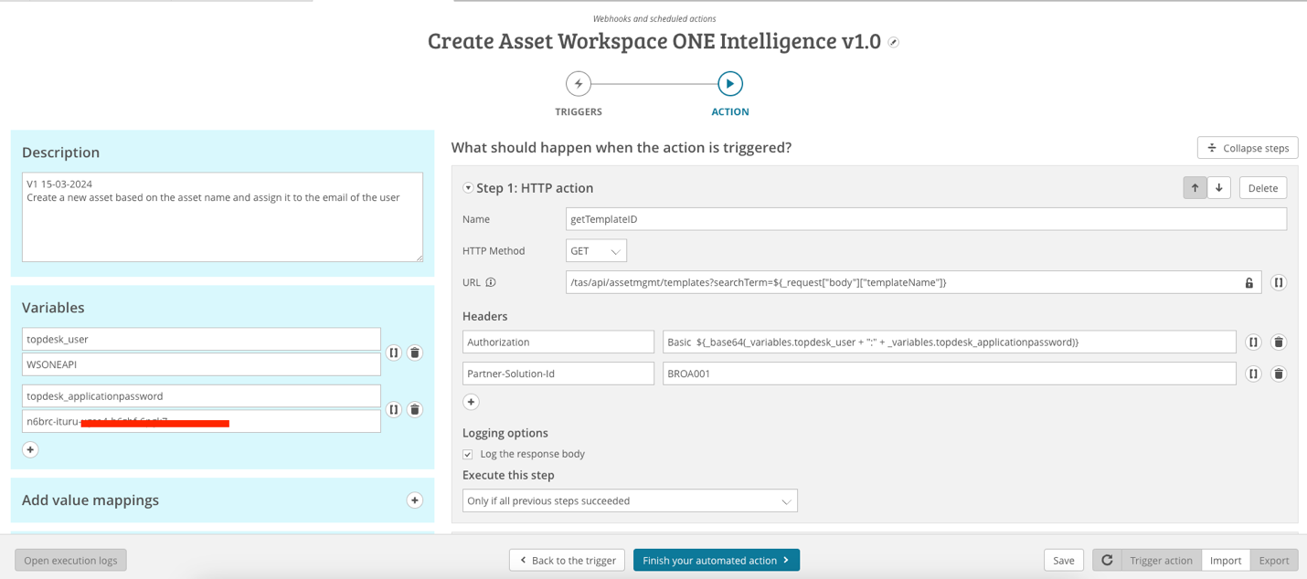Click the Collapse steps button

[x=1248, y=148]
